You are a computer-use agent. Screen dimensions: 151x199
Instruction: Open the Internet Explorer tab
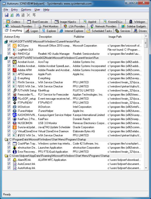click(x=71, y=31)
